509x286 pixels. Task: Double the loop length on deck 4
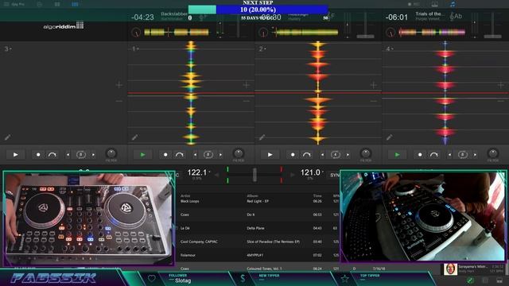(x=476, y=155)
